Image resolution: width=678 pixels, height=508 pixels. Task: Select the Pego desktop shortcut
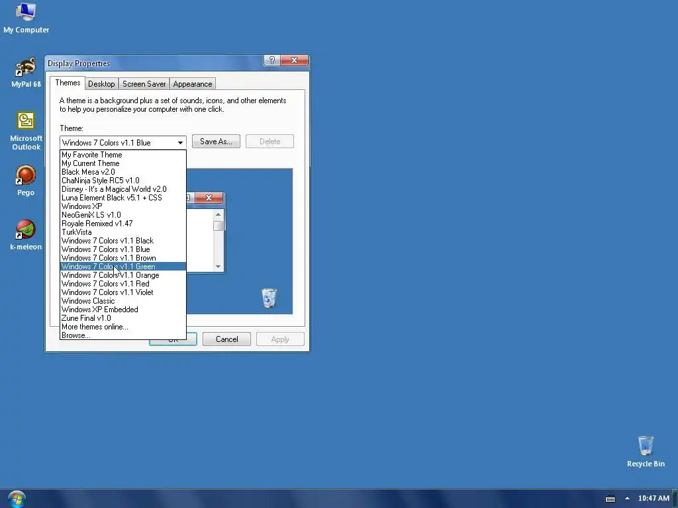[x=26, y=181]
